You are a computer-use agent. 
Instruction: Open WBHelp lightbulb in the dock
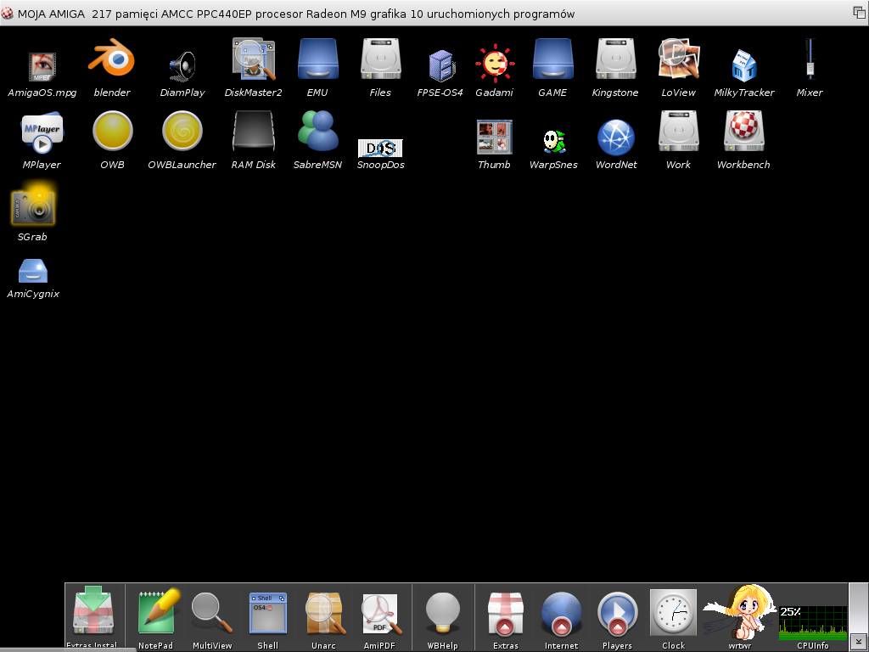point(442,613)
